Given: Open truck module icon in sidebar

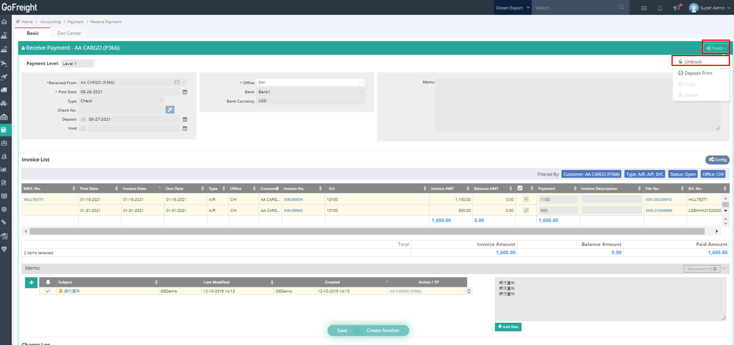Looking at the screenshot, I should [5, 90].
